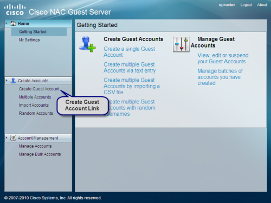Click the Cisco logo
Viewport: 271px width, 203px height.
coord(15,10)
